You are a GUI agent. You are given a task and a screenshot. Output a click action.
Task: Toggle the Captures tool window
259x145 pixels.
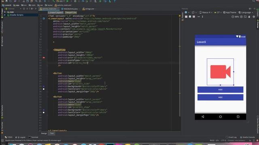click(2, 41)
